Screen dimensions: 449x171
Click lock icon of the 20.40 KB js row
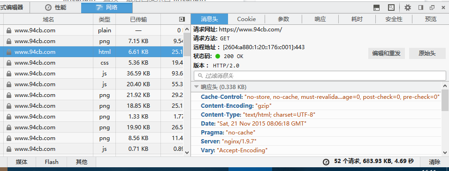pos(8,84)
